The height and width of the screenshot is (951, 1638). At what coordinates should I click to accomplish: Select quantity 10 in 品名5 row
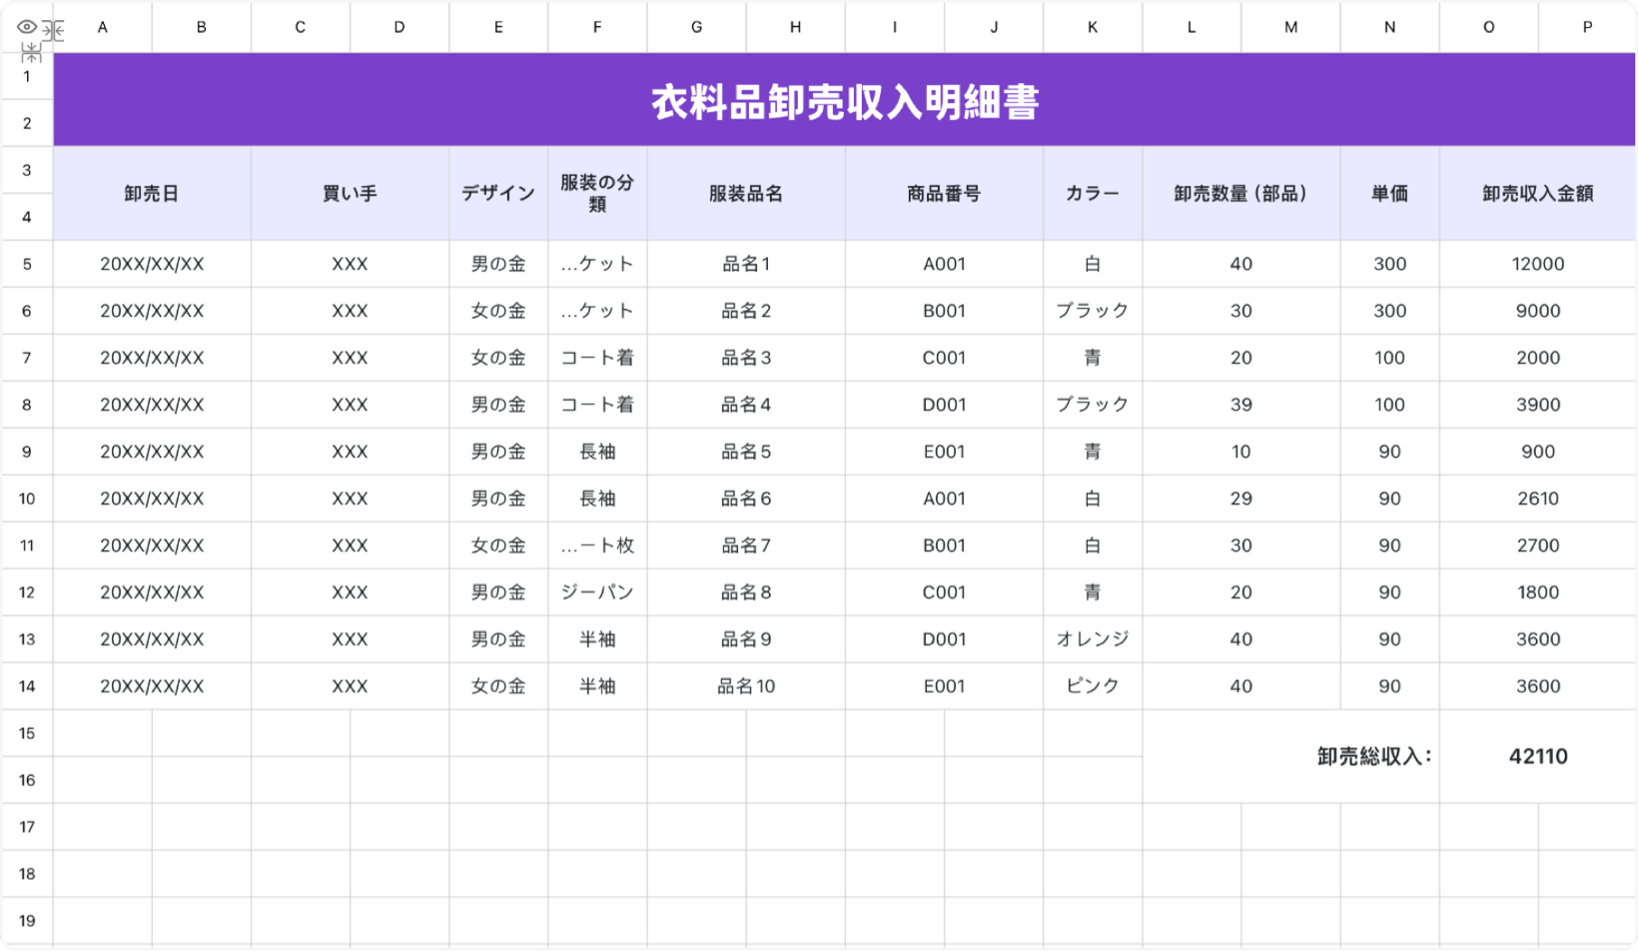pyautogui.click(x=1241, y=452)
